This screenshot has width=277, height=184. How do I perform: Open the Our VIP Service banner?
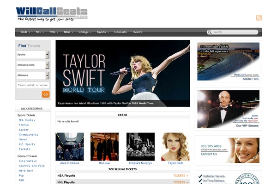229,109
